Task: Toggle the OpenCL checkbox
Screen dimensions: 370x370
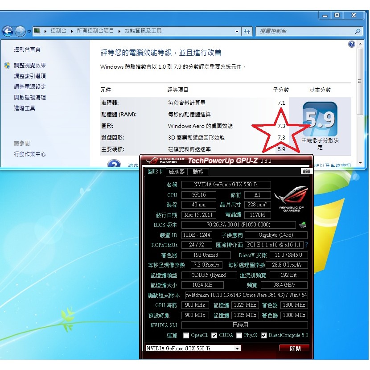Action: 186,335
